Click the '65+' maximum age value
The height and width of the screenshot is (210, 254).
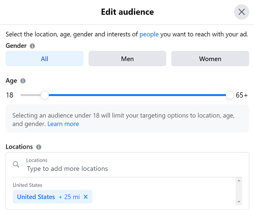click(x=242, y=95)
